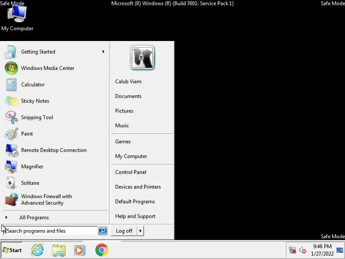345x259 pixels.
Task: Click the Calculator label
Action: (x=33, y=85)
